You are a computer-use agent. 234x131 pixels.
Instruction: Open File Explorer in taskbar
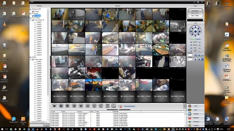point(11,129)
